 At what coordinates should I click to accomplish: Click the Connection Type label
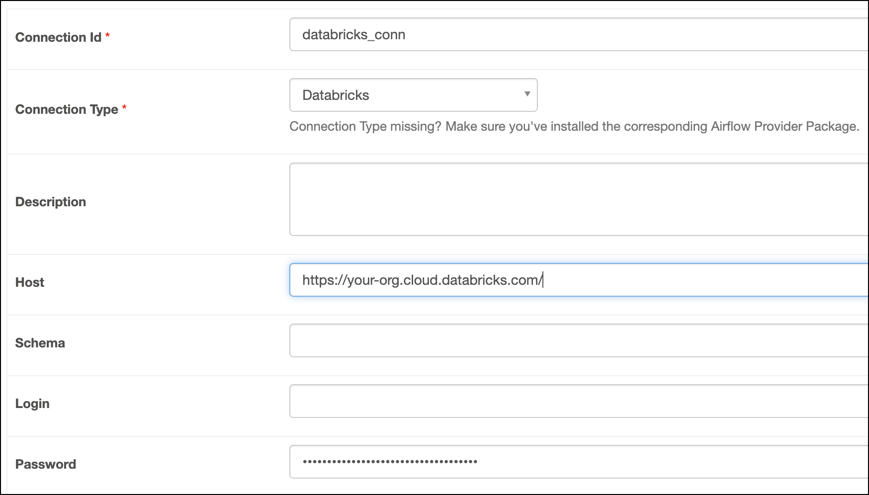pyautogui.click(x=66, y=110)
